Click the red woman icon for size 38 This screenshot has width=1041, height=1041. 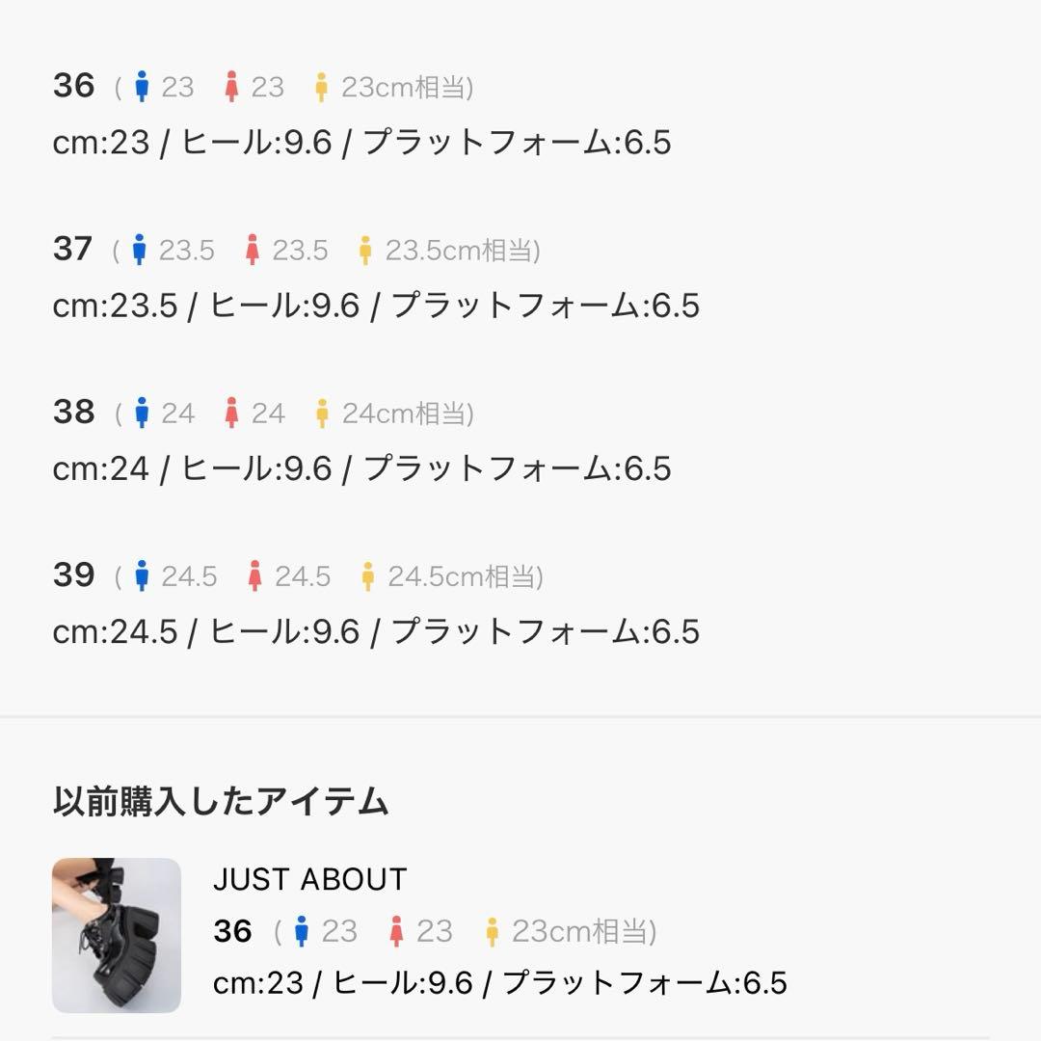231,414
